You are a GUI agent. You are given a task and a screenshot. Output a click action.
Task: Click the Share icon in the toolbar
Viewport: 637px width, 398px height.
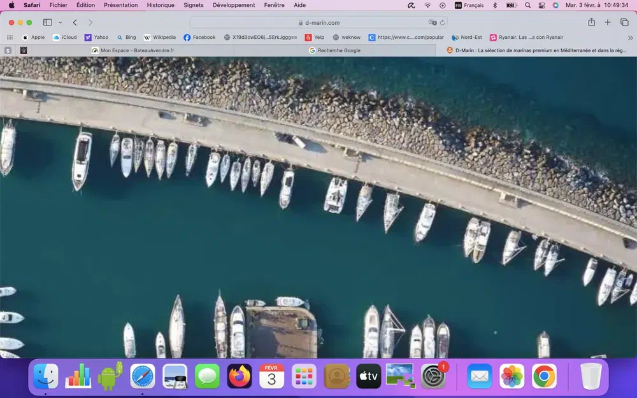(x=591, y=22)
